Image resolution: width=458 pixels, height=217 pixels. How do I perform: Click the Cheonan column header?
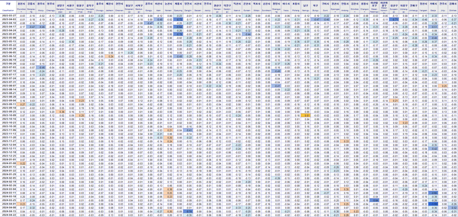click(119, 7)
